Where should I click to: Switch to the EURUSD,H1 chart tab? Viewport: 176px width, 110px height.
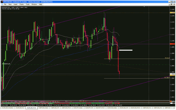20,108
